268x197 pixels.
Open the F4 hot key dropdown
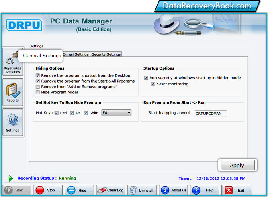coord(117,113)
